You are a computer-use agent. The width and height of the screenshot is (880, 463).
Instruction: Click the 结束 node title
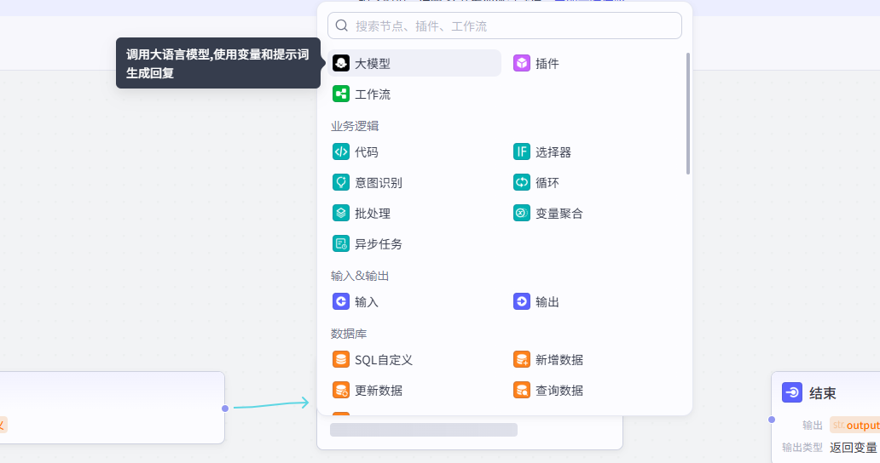tap(823, 393)
